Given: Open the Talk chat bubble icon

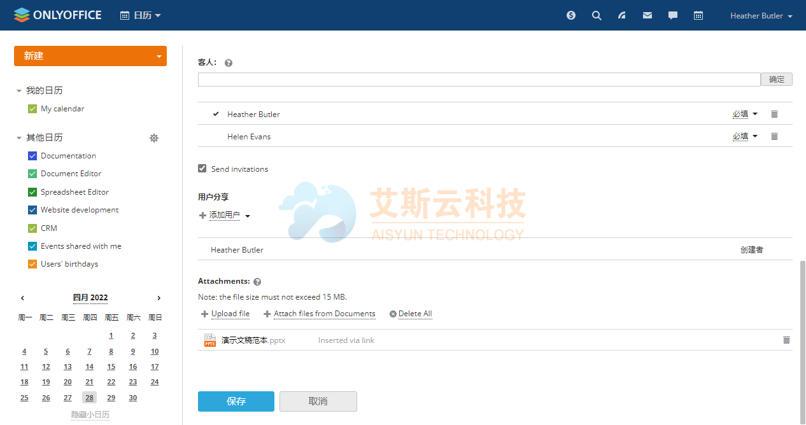Looking at the screenshot, I should click(673, 15).
